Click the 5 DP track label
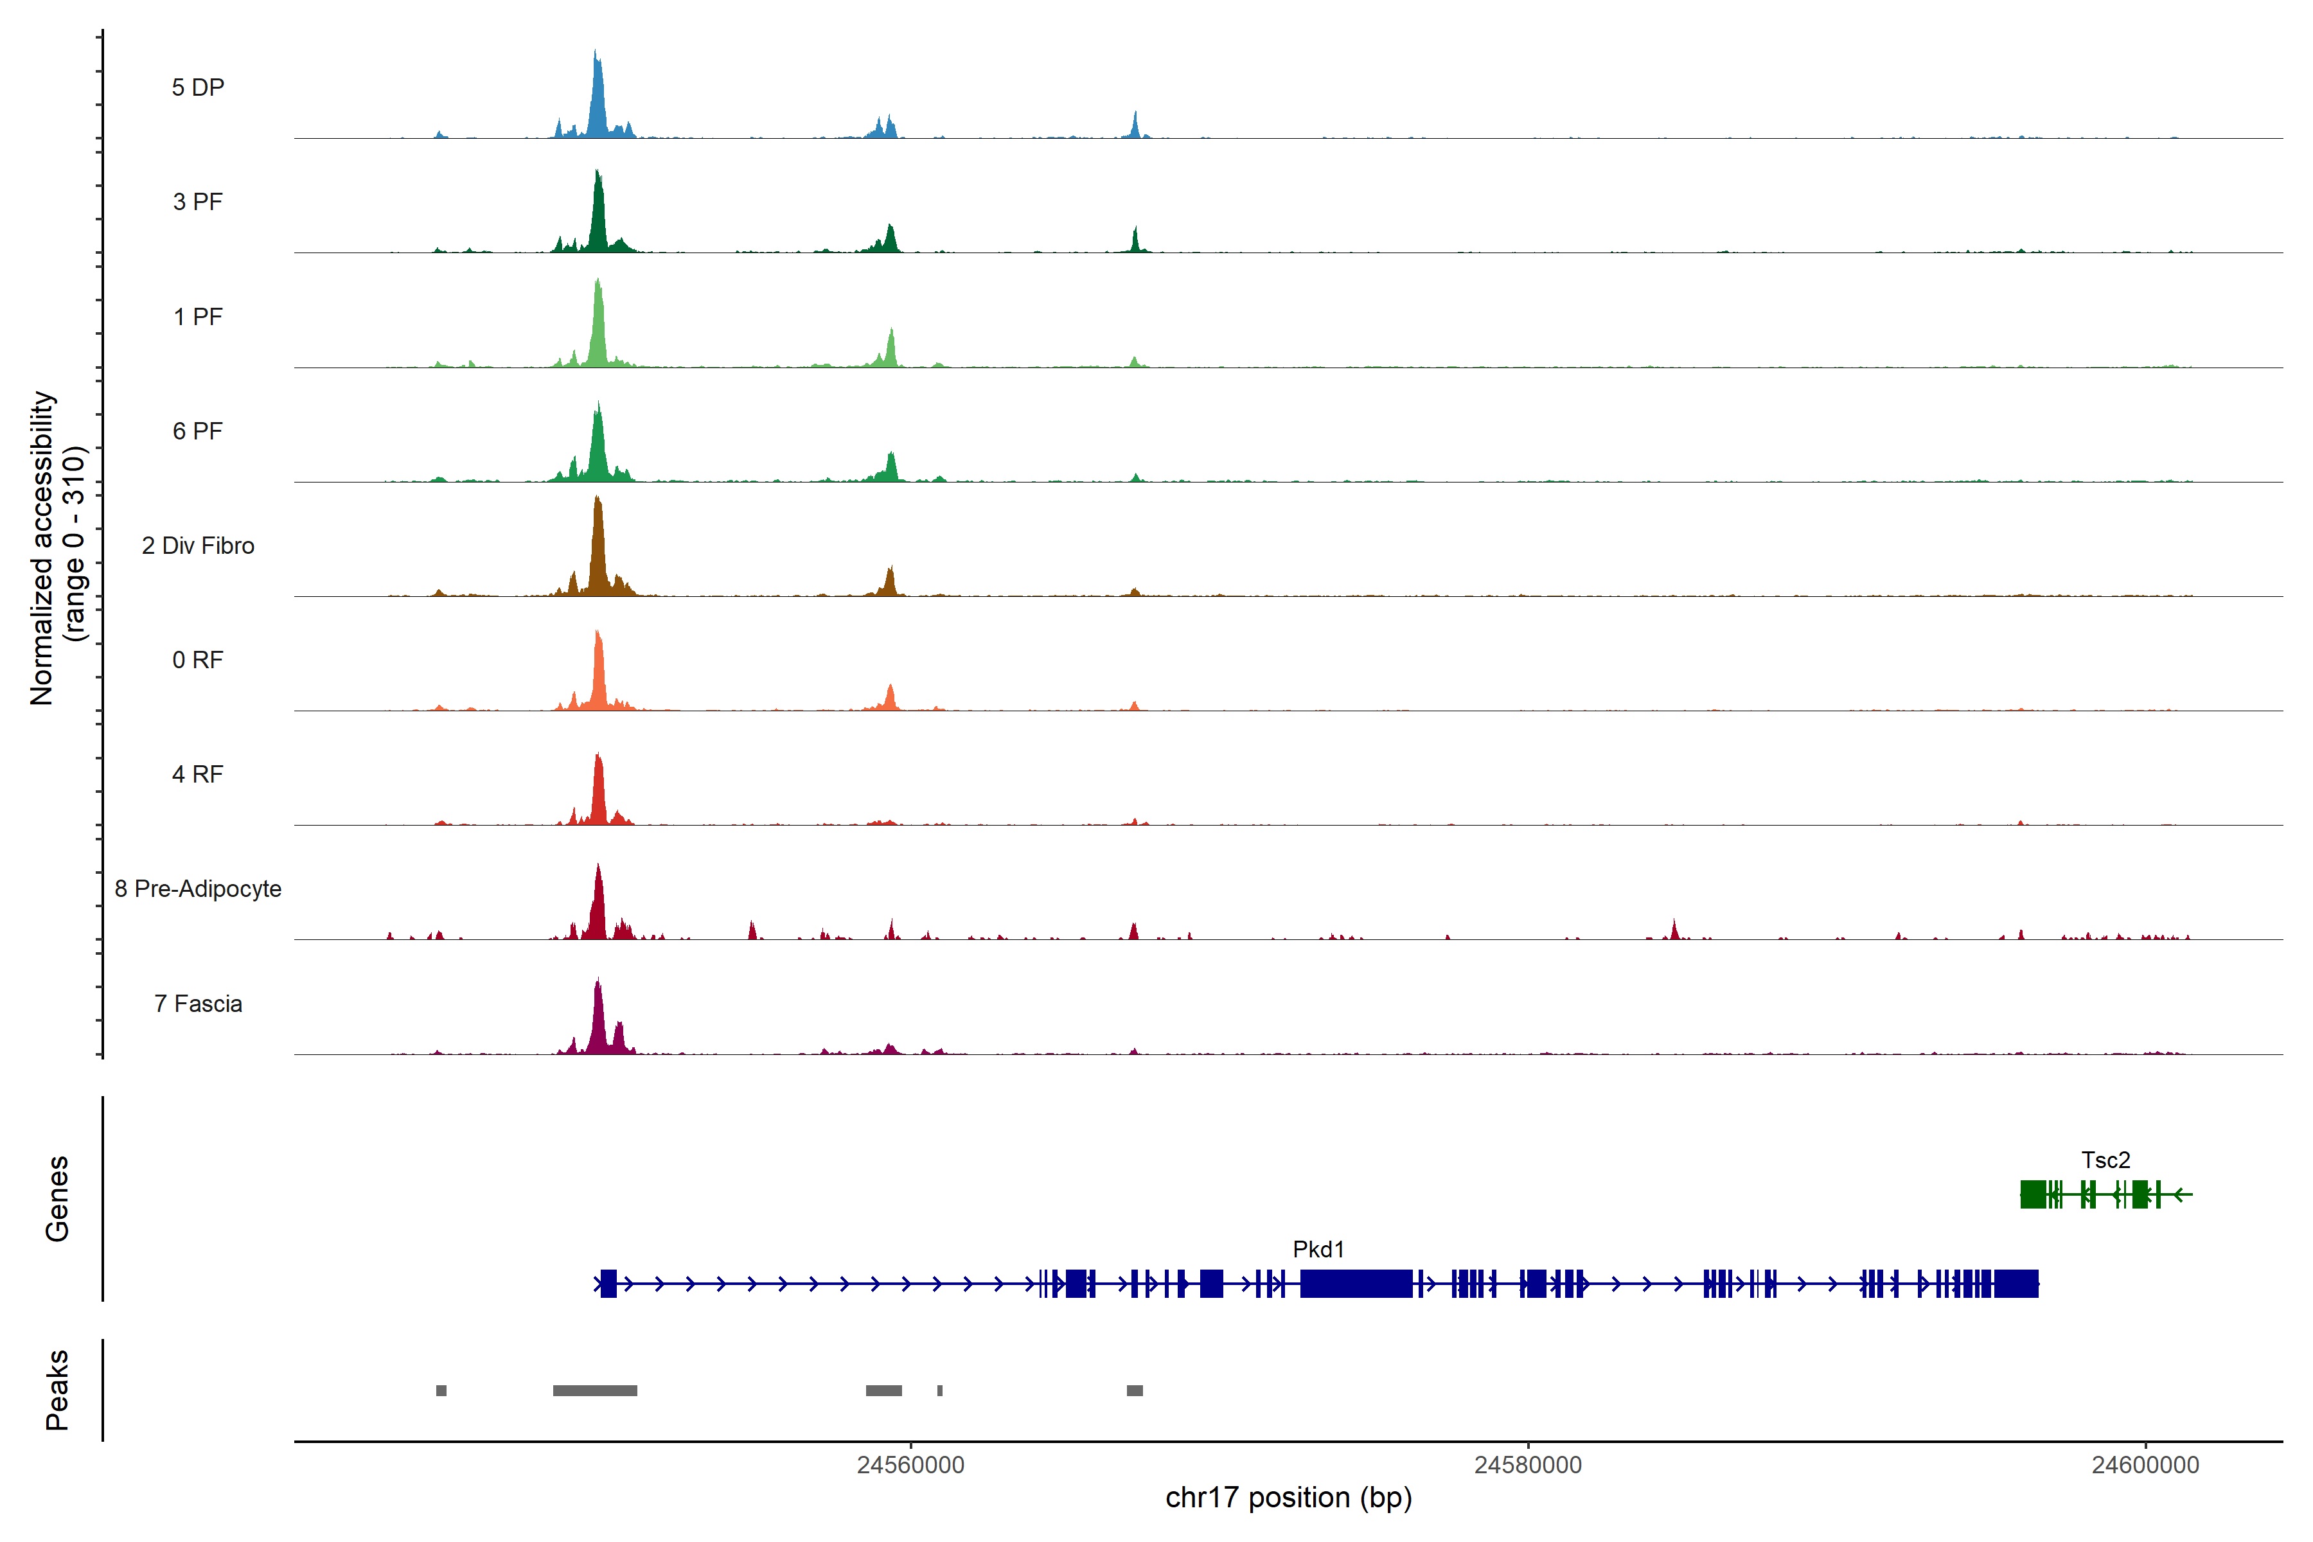This screenshot has width=2313, height=1542. (198, 87)
